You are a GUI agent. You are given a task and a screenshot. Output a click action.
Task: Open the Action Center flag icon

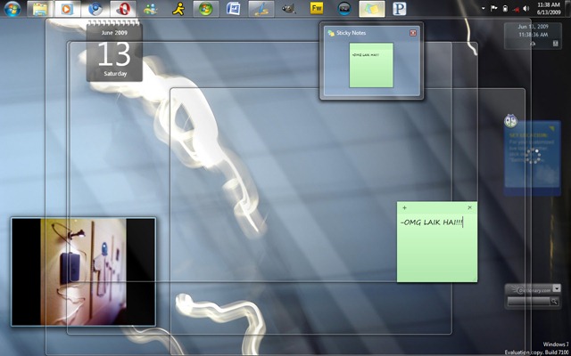[493, 8]
